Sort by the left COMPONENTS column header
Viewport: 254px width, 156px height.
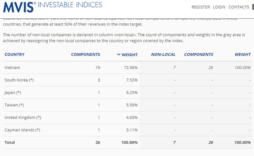pyautogui.click(x=85, y=54)
